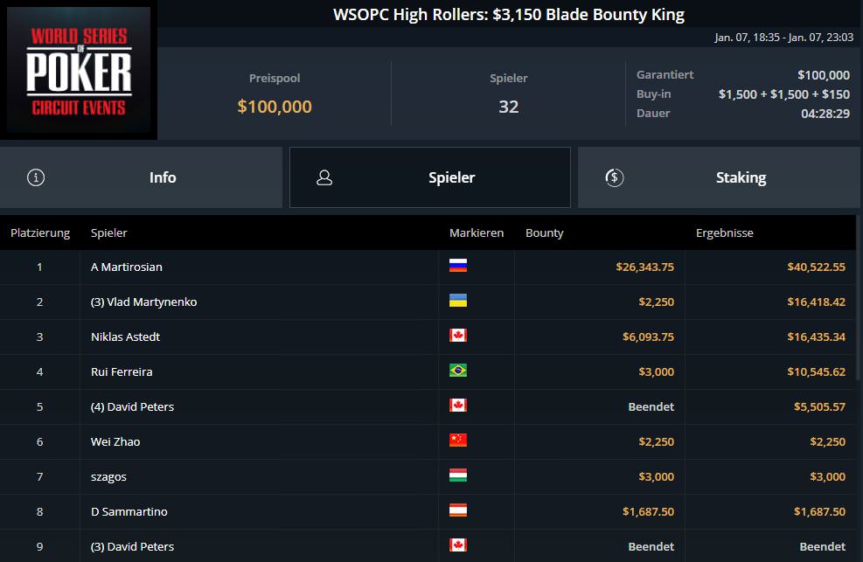Click the staking dollar coin icon
The image size is (863, 562).
coord(614,177)
